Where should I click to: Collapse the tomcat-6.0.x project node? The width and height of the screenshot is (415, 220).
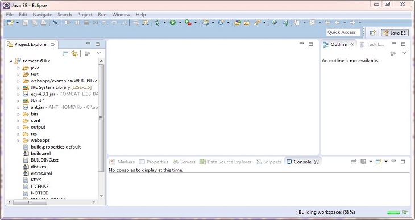click(11, 61)
